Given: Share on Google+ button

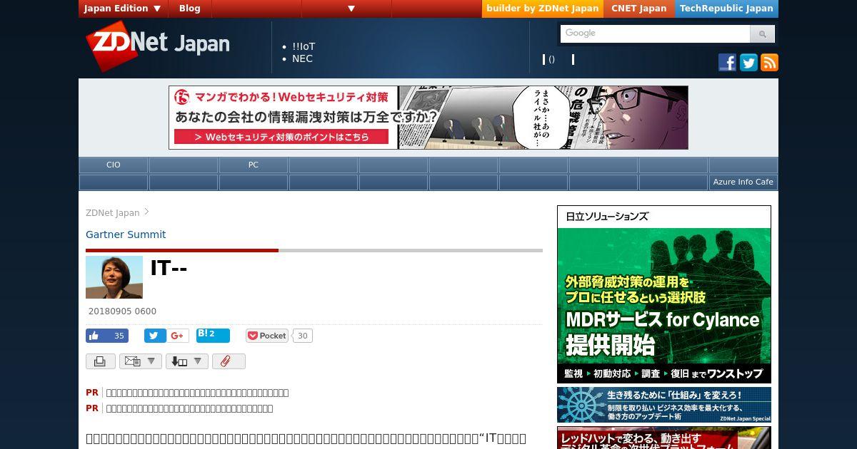Looking at the screenshot, I should click(178, 336).
